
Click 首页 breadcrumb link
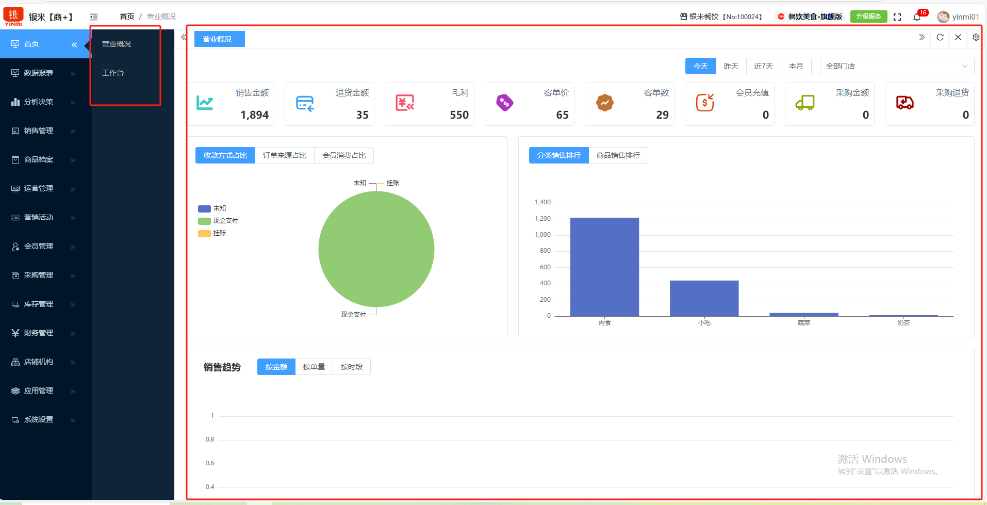click(x=127, y=17)
